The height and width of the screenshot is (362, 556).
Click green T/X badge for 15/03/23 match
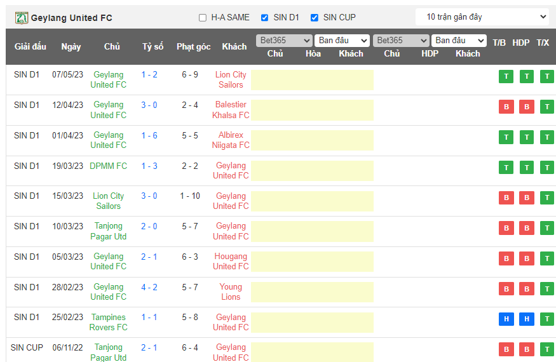click(x=546, y=198)
